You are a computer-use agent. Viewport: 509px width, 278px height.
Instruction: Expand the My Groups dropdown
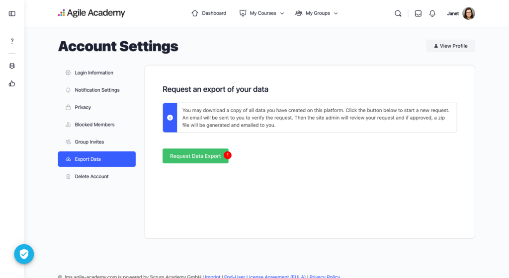click(316, 13)
